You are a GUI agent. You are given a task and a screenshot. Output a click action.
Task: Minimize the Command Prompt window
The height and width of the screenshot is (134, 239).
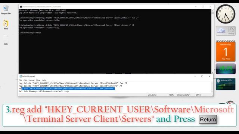[196, 7]
